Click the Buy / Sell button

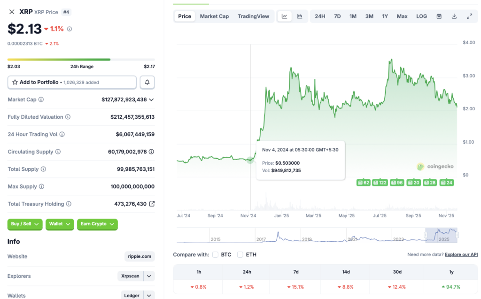click(24, 224)
